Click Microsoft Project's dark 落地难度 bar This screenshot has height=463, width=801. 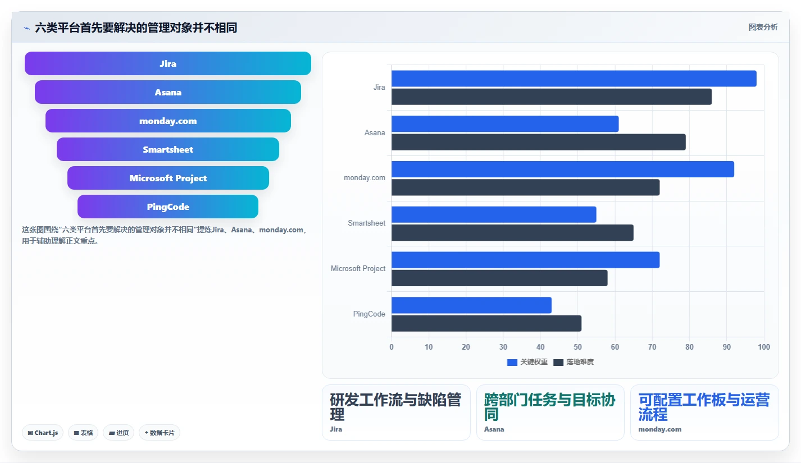coord(499,278)
